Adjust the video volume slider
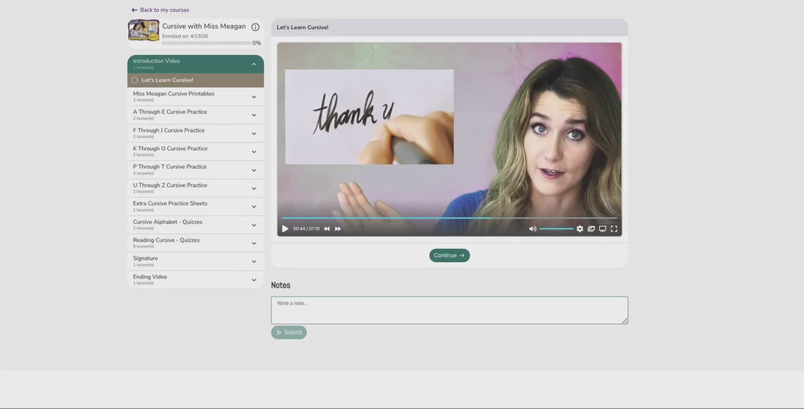This screenshot has height=409, width=804. [x=556, y=228]
